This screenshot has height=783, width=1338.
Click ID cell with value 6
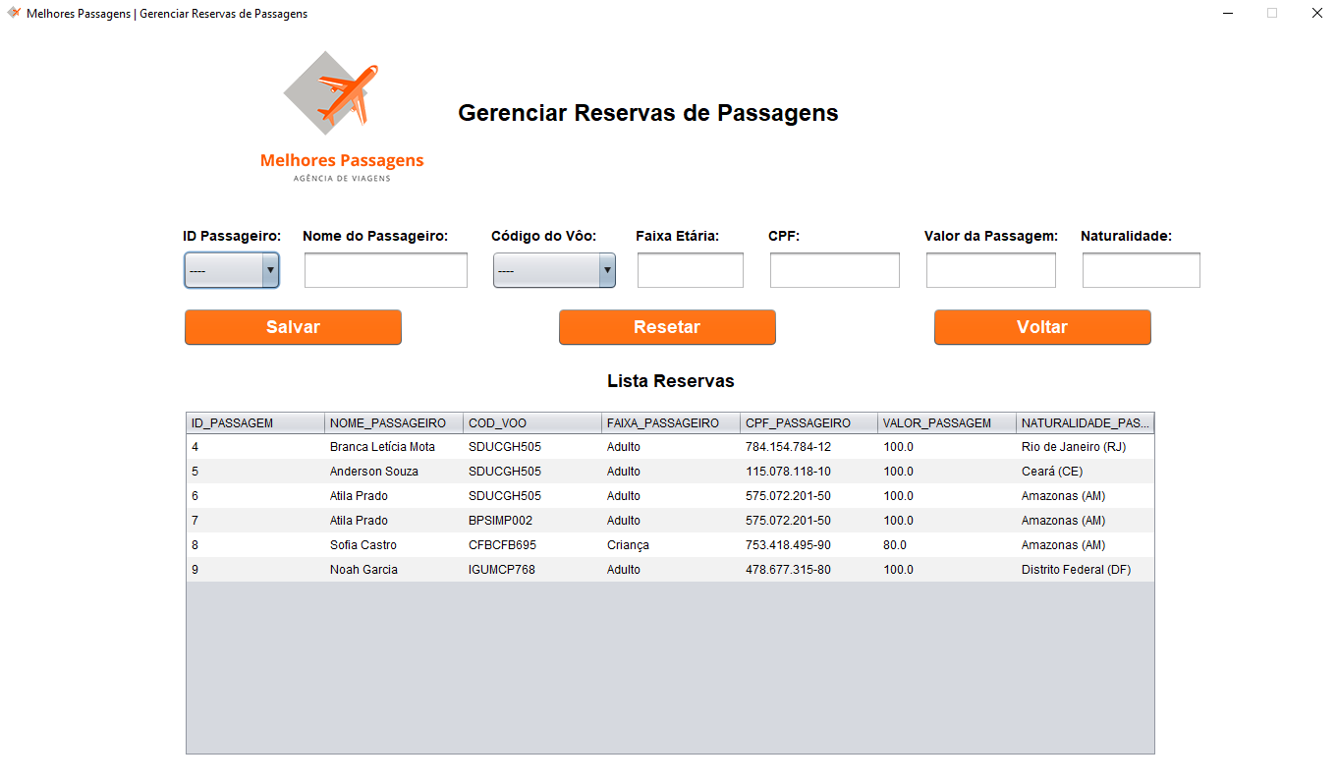coord(255,496)
